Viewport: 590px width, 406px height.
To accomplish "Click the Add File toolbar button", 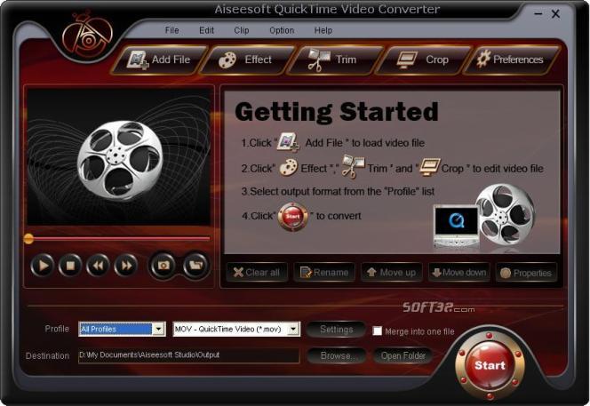I will pos(160,60).
